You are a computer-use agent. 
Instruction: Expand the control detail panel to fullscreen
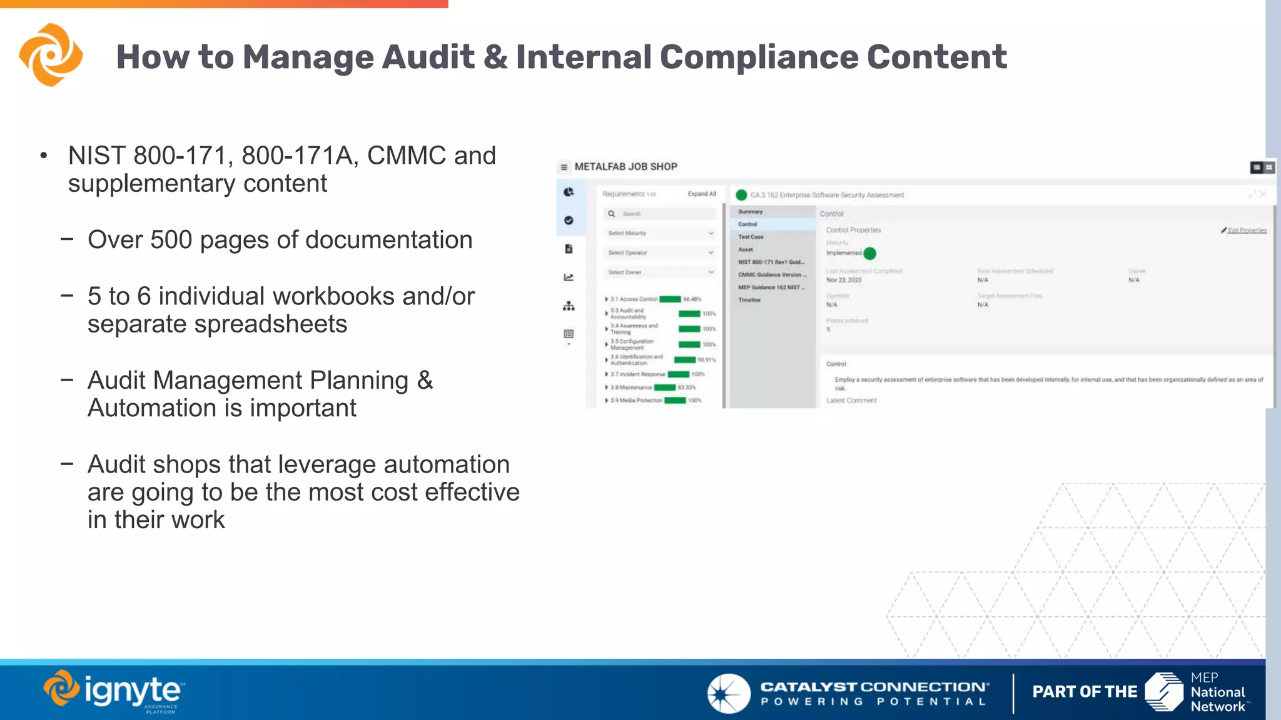[1252, 194]
